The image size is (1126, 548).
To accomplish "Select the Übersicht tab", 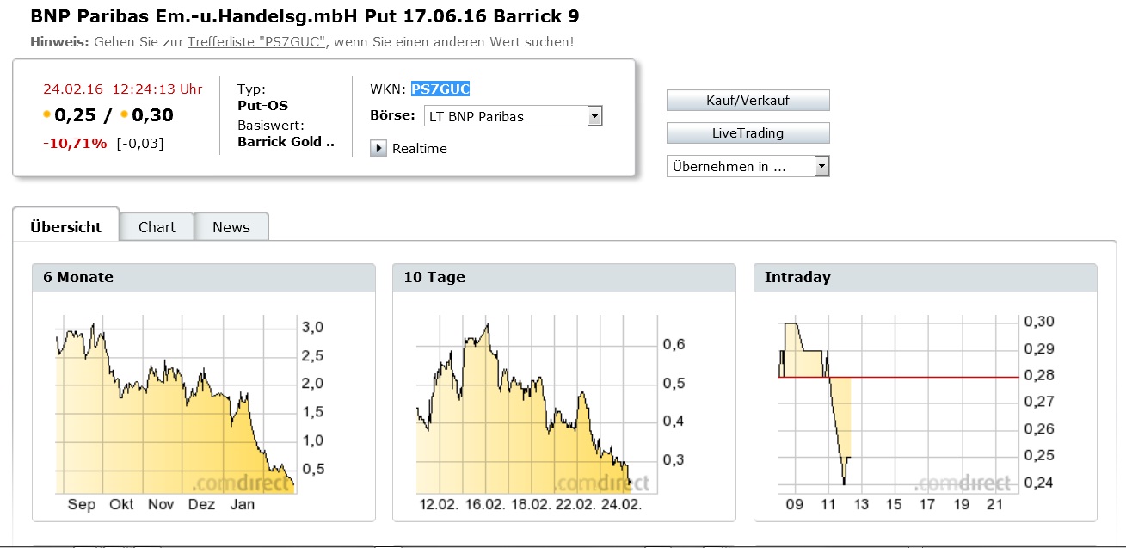I will 65,226.
